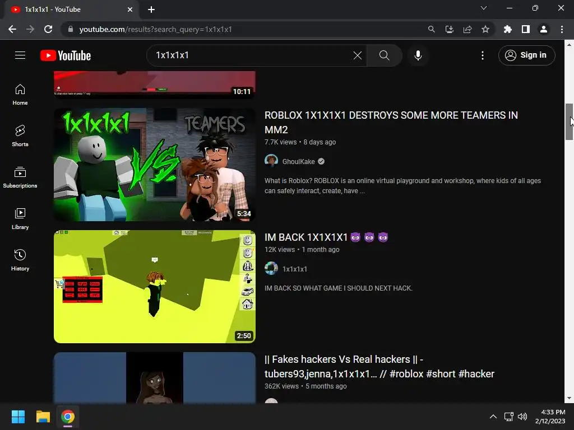Viewport: 574px width, 430px height.
Task: Reload the page
Action: 48,29
